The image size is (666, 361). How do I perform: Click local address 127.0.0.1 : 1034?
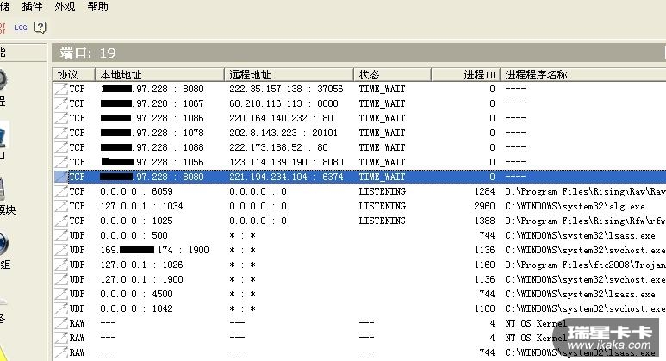pos(141,206)
